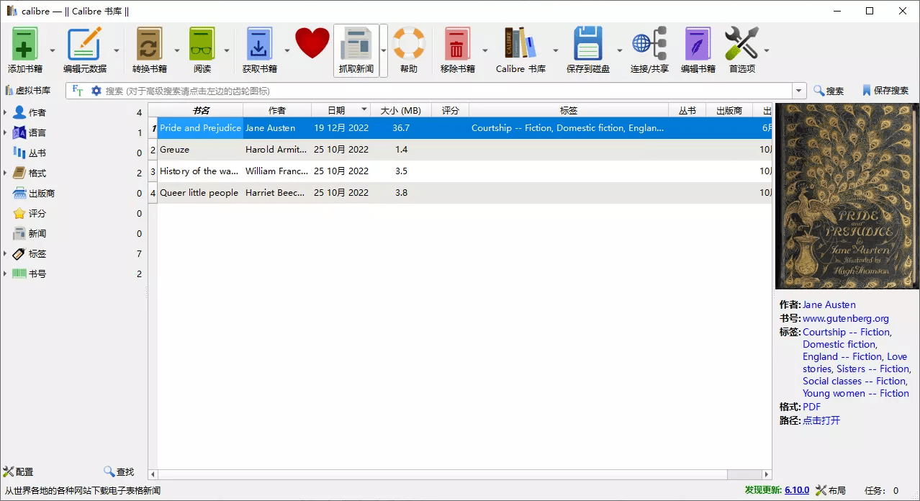
Task: Sort by Title (书名) column header
Action: [201, 110]
